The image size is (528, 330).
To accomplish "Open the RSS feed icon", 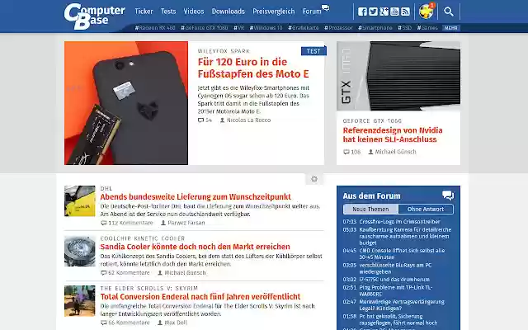I will pyautogui.click(x=405, y=12).
